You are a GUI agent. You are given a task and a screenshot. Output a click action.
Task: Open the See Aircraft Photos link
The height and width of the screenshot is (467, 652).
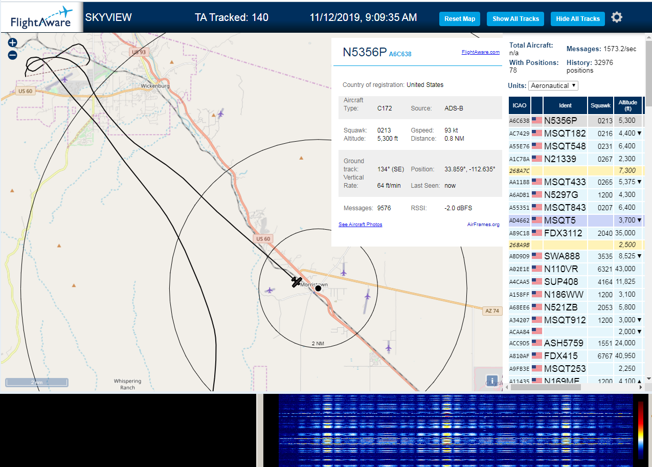360,225
